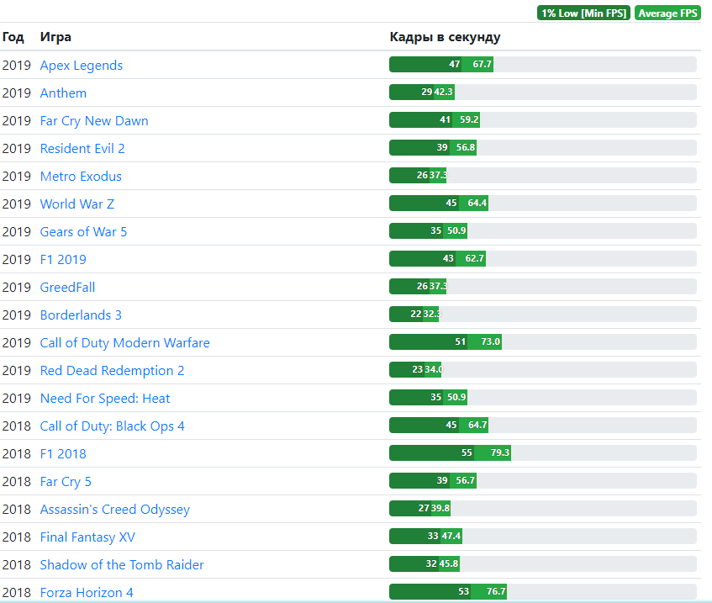Open the Borderlands 3 link
Screen dimensions: 712x603
[x=81, y=315]
